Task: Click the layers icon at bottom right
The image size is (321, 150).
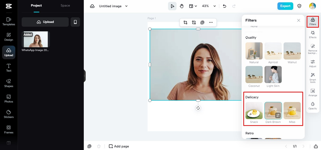Action: [x=316, y=146]
